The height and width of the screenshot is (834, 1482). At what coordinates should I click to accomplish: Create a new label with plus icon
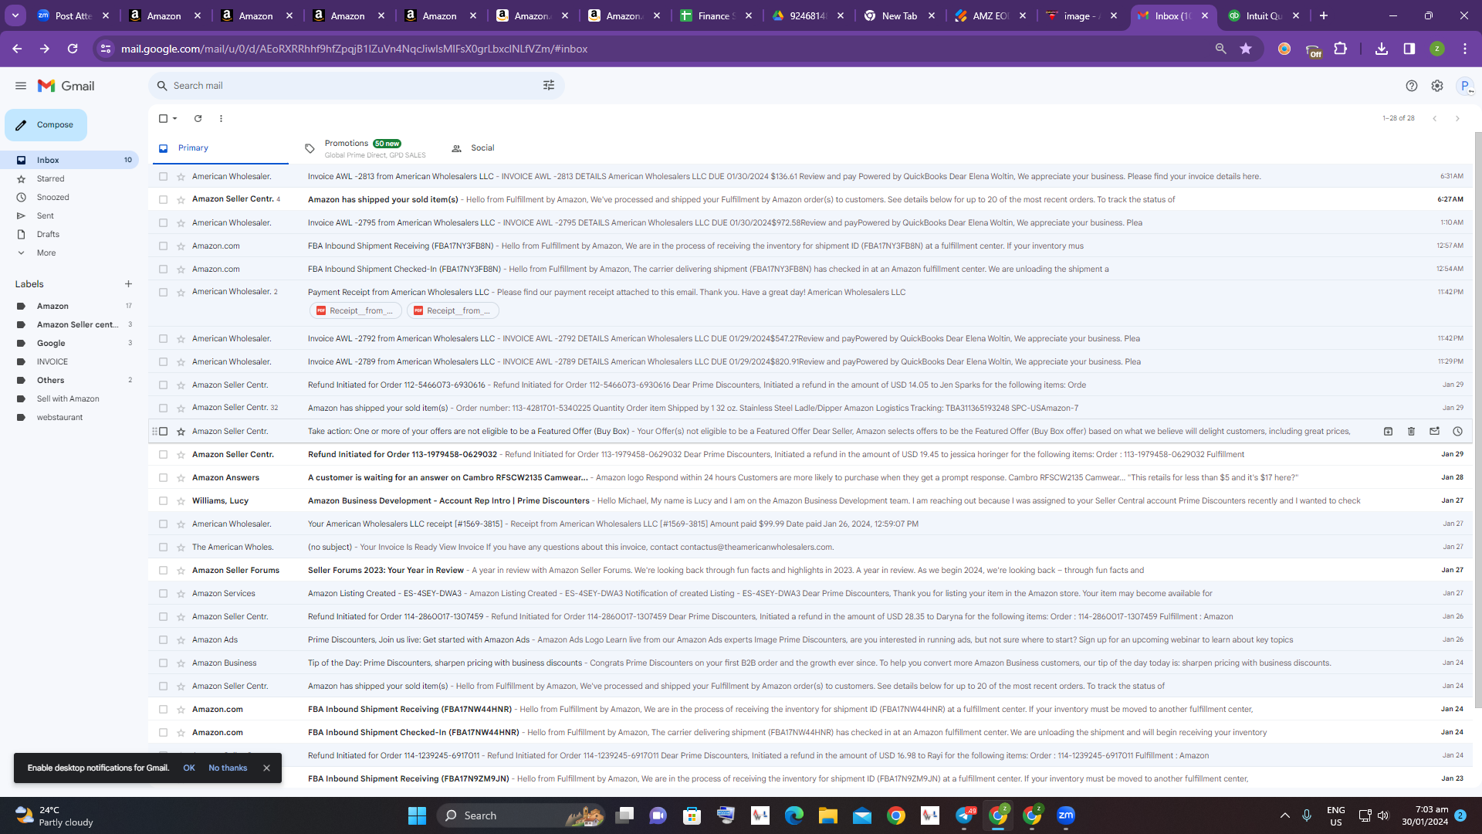(128, 284)
